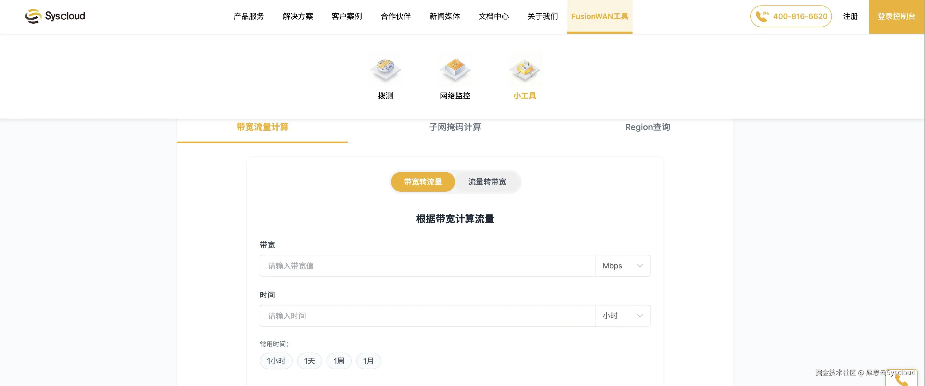Pick the 1周 preset time
925x386 pixels.
(x=339, y=361)
